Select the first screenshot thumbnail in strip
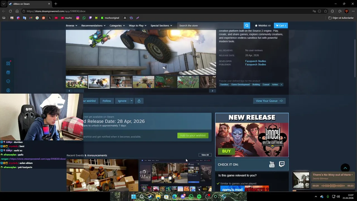Screen dimensions: 357x201 coord(77,82)
